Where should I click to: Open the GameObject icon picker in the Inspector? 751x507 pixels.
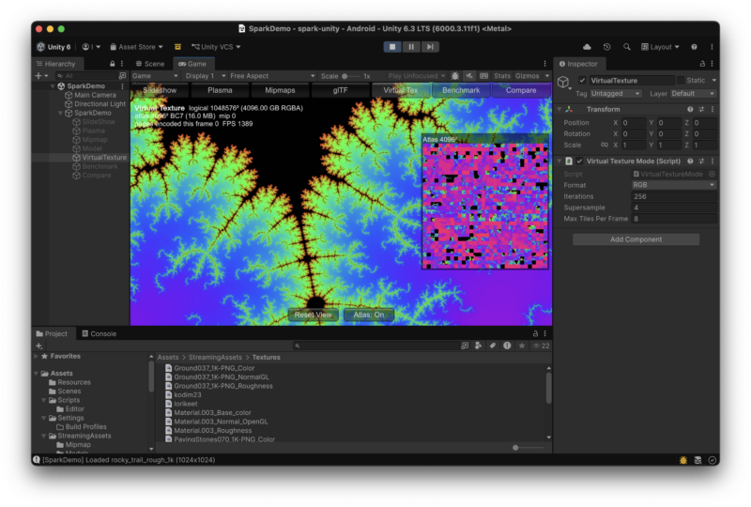click(x=564, y=83)
